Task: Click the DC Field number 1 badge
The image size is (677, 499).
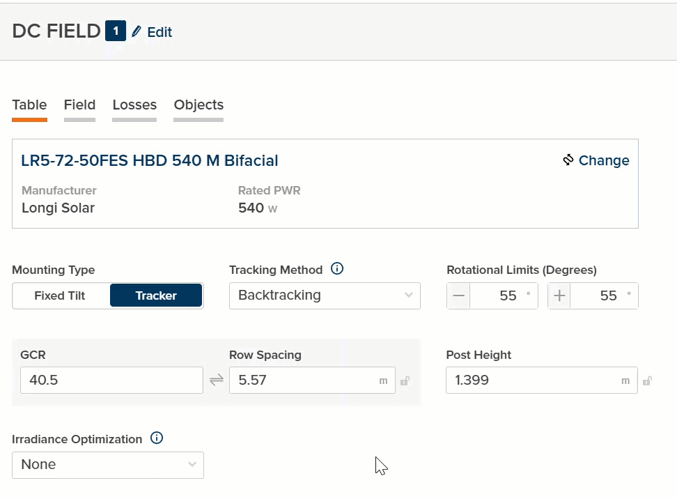Action: [x=116, y=31]
